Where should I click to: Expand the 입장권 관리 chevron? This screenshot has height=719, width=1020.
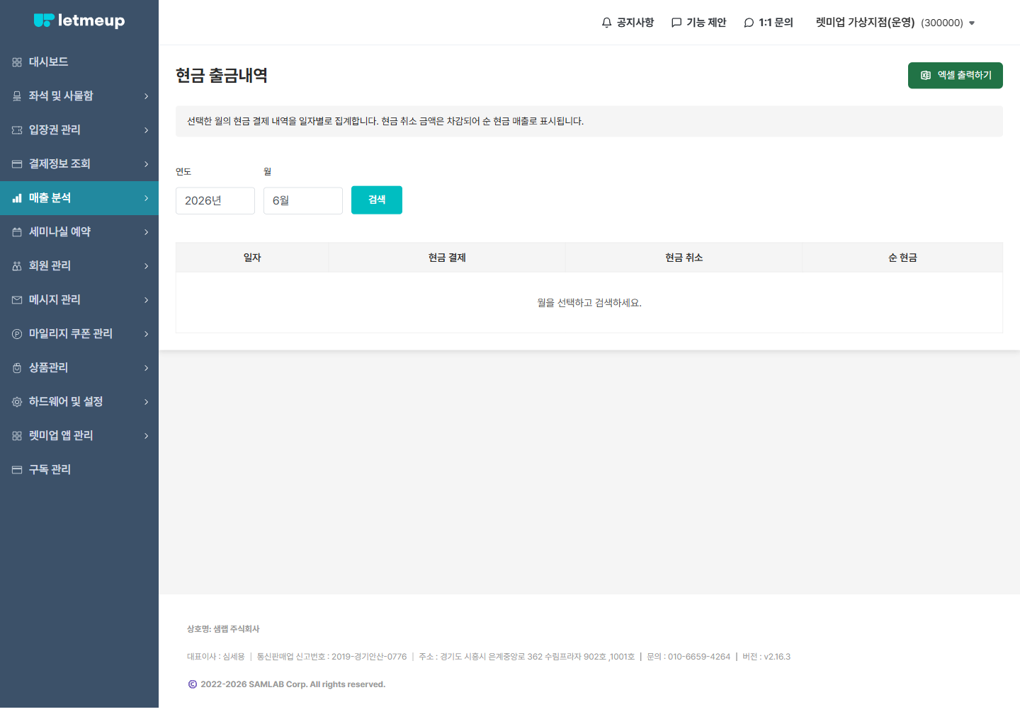[147, 130]
